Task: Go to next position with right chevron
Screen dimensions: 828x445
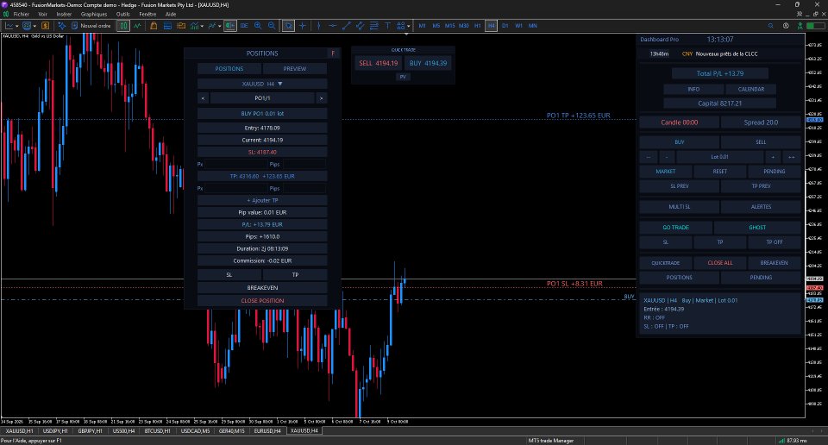Action: (321, 98)
